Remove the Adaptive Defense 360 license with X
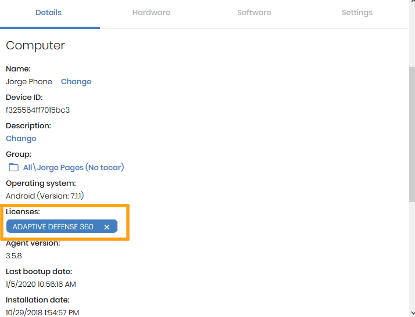Screen dimensions: 415x317 pos(107,227)
